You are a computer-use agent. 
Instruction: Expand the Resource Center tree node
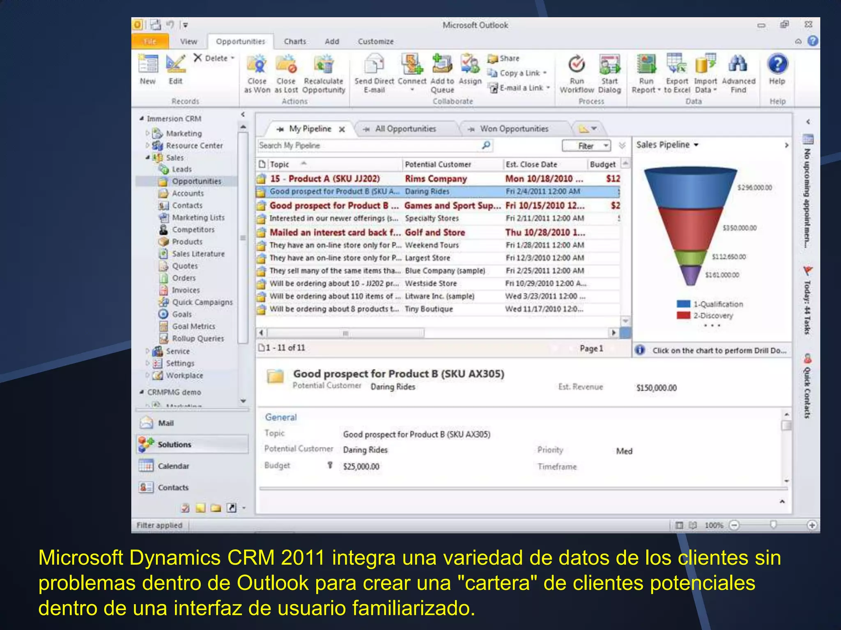click(x=147, y=145)
